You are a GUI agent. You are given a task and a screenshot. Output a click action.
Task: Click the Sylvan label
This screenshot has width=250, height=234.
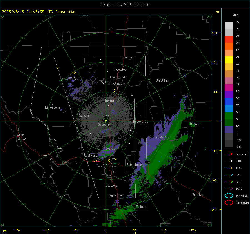(106, 82)
